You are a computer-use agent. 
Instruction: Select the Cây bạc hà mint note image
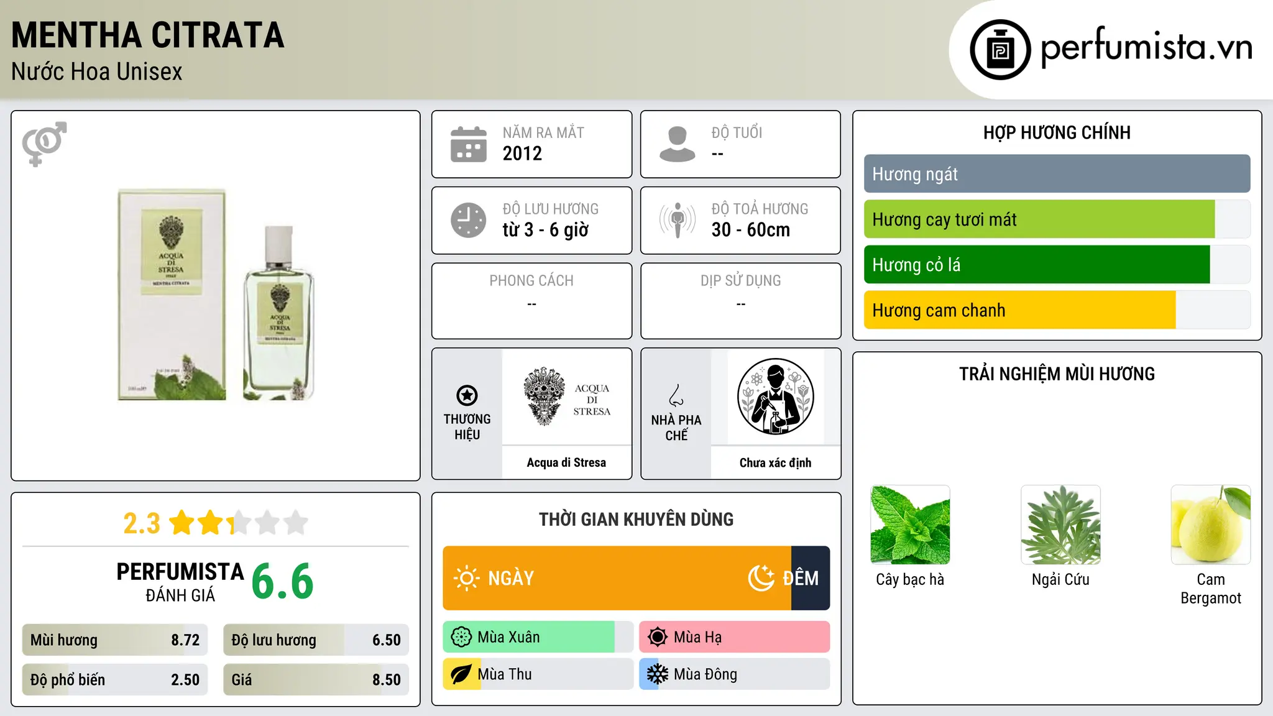click(911, 525)
